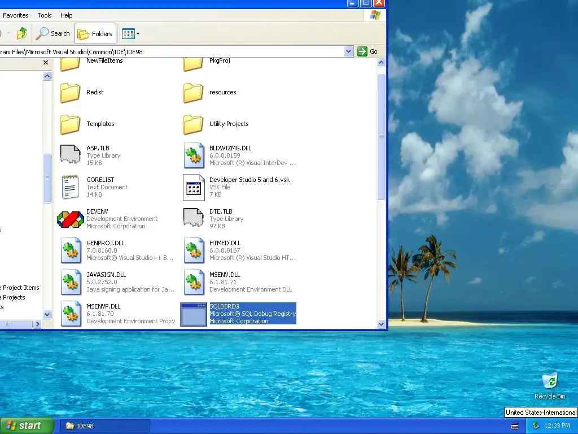Click the Go button

tap(367, 51)
